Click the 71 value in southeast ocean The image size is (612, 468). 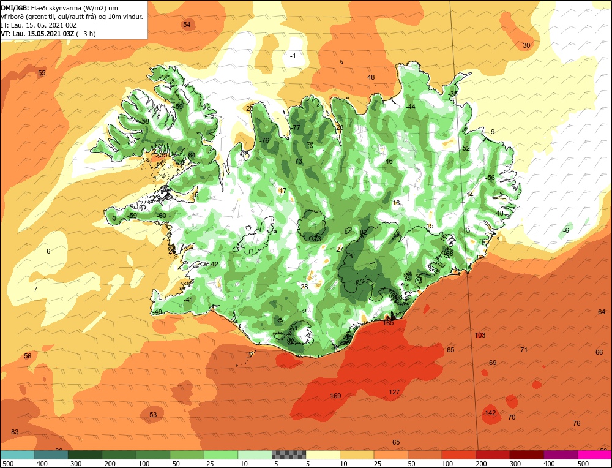pyautogui.click(x=524, y=350)
